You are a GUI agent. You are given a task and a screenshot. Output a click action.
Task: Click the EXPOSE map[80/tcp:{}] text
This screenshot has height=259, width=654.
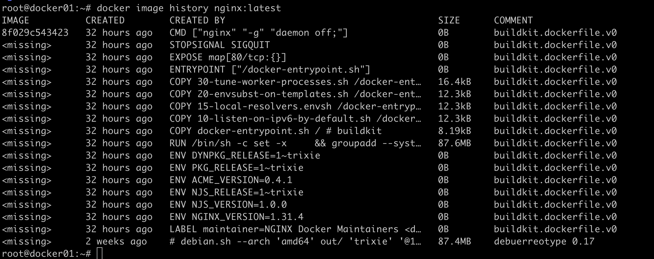pyautogui.click(x=228, y=57)
